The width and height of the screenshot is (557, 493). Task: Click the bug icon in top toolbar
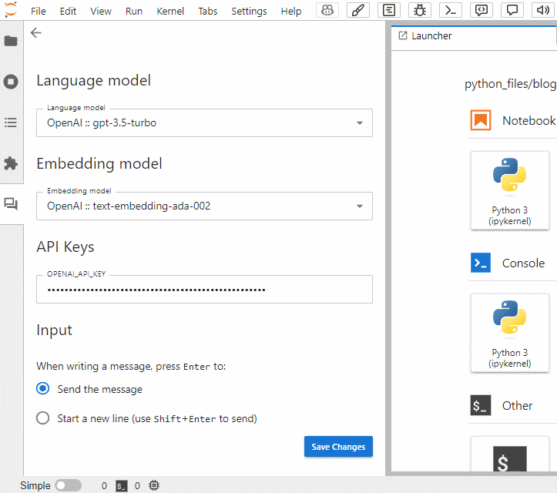point(420,11)
